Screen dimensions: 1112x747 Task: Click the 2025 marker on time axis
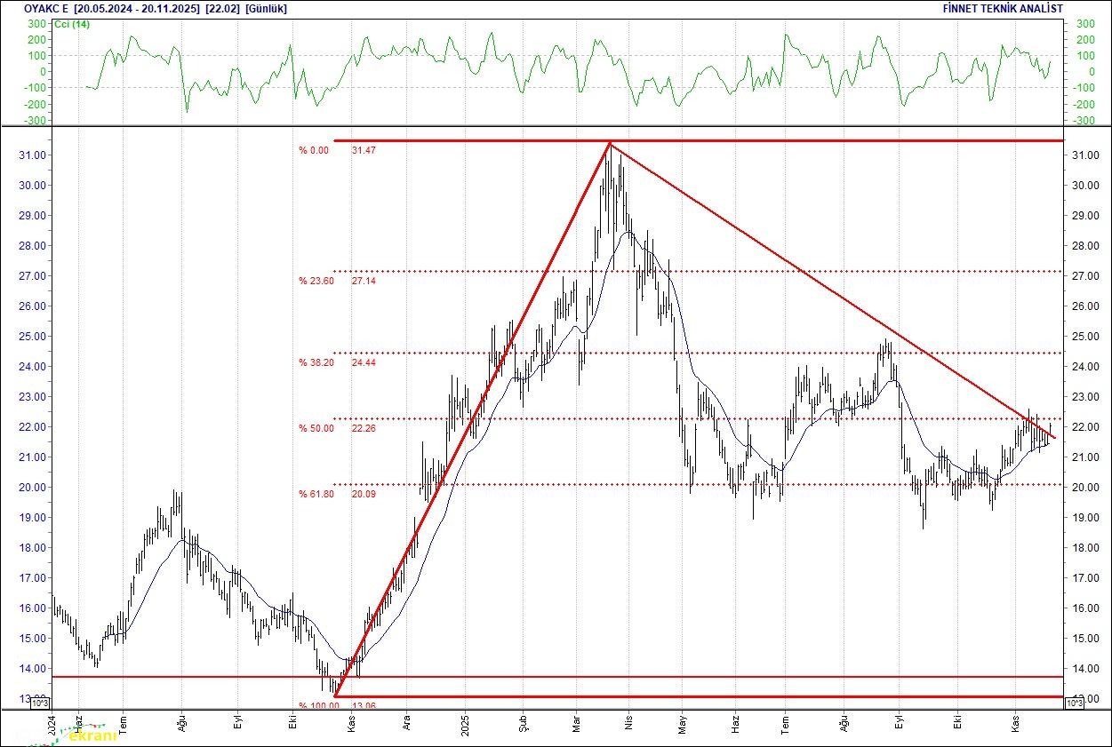(x=466, y=725)
